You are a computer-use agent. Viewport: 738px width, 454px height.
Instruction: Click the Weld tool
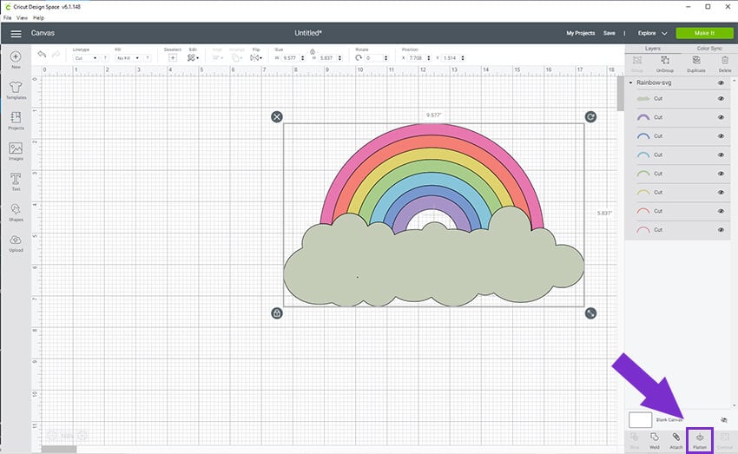pos(655,441)
